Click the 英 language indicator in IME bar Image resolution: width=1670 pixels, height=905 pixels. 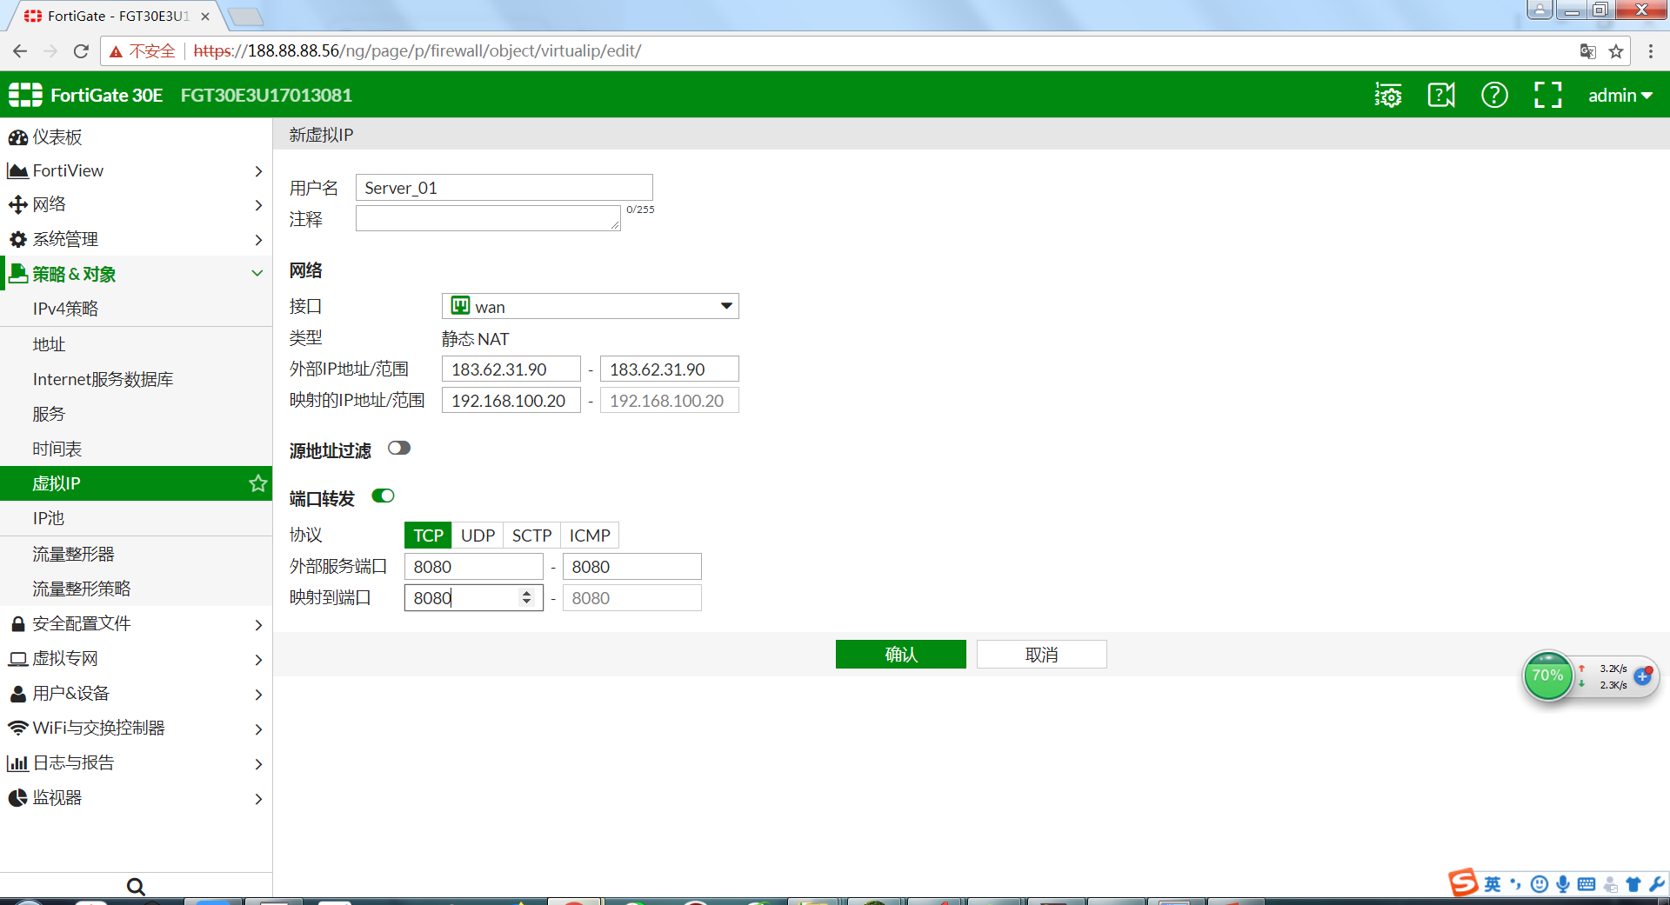tap(1493, 884)
